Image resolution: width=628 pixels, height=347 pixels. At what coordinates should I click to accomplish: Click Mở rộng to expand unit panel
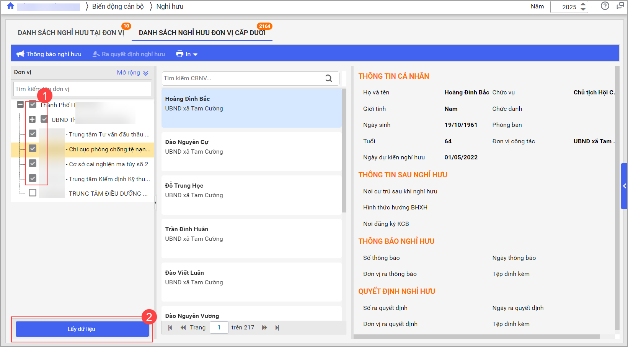click(132, 73)
